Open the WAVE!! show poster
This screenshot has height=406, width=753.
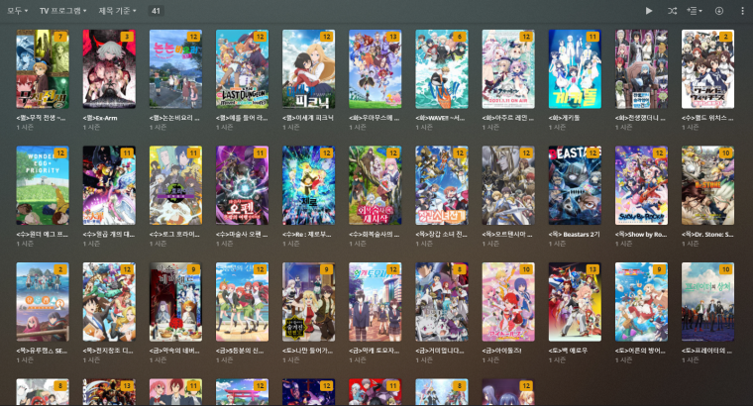442,69
